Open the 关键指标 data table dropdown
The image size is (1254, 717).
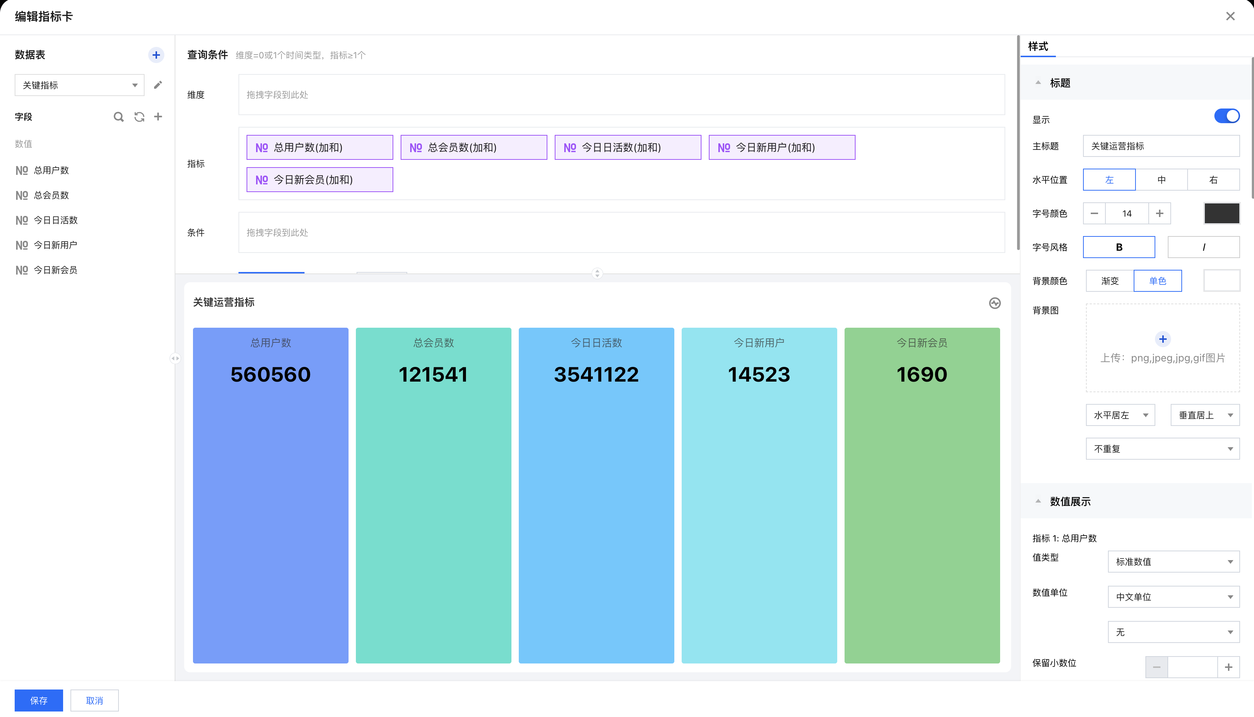click(x=79, y=85)
